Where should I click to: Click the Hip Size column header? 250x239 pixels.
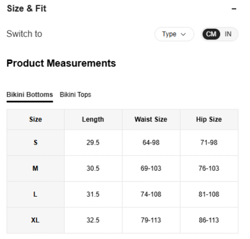pos(209,119)
